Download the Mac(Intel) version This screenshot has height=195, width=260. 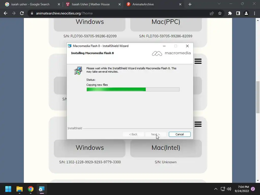click(166, 148)
